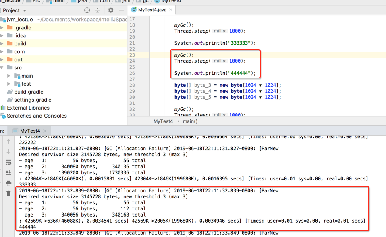Click the MyTest4 run tab
Screen dimensions: 386x237
click(x=30, y=131)
